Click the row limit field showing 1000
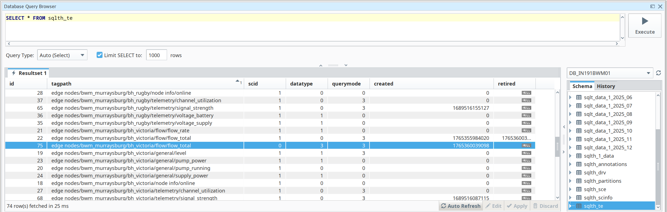This screenshot has width=667, height=212. (x=156, y=55)
